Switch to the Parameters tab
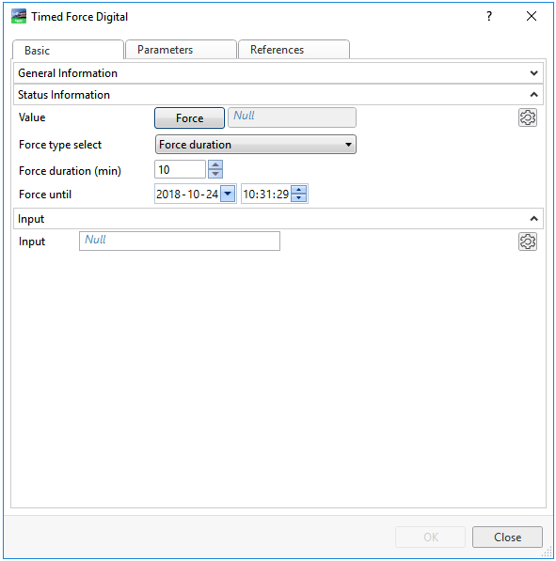The height and width of the screenshot is (561, 556). (182, 50)
